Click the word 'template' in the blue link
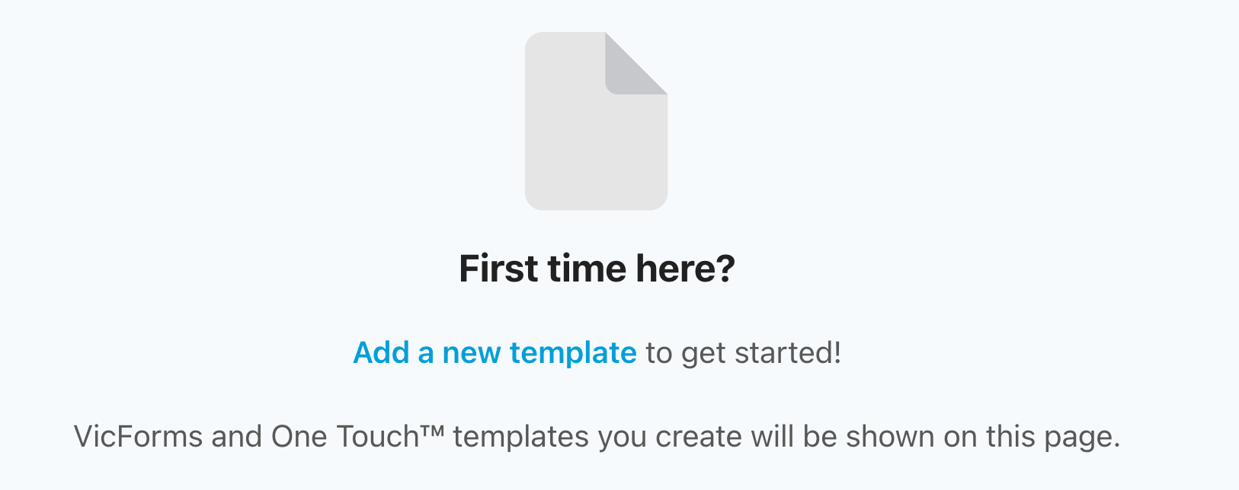 pyautogui.click(x=573, y=353)
